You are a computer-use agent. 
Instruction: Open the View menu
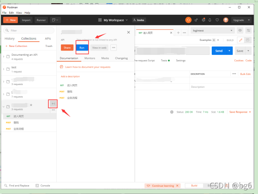(x=19, y=12)
